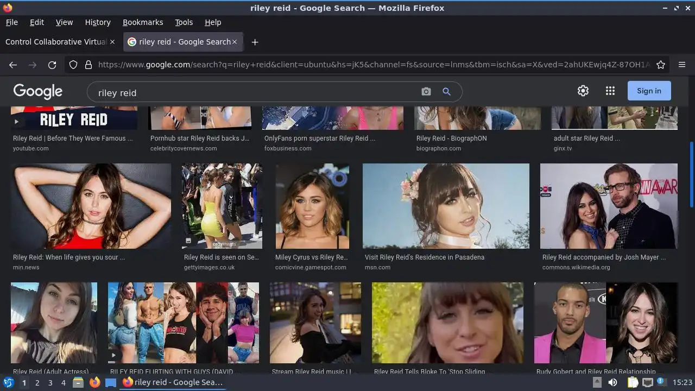Open the Stream Riley Reid music thumbnail
The image size is (695, 391).
315,323
